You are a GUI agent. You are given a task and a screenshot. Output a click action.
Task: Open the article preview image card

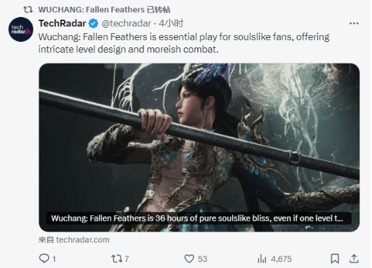click(x=200, y=148)
